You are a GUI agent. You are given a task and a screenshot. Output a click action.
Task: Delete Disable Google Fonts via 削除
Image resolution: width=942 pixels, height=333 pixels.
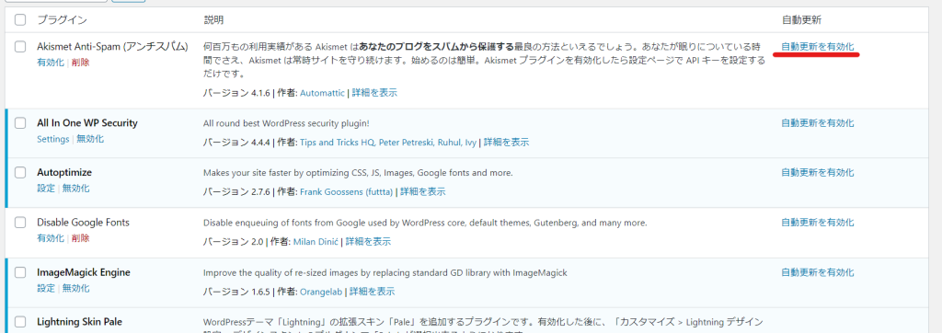click(x=80, y=238)
